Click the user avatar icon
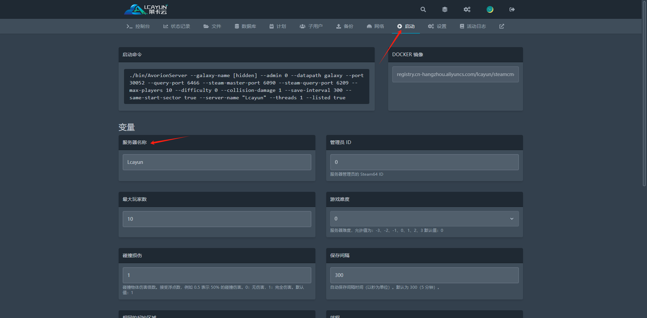The width and height of the screenshot is (647, 318). pos(490,9)
